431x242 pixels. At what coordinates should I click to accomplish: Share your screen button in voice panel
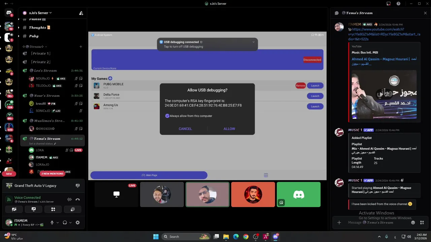(x=34, y=209)
